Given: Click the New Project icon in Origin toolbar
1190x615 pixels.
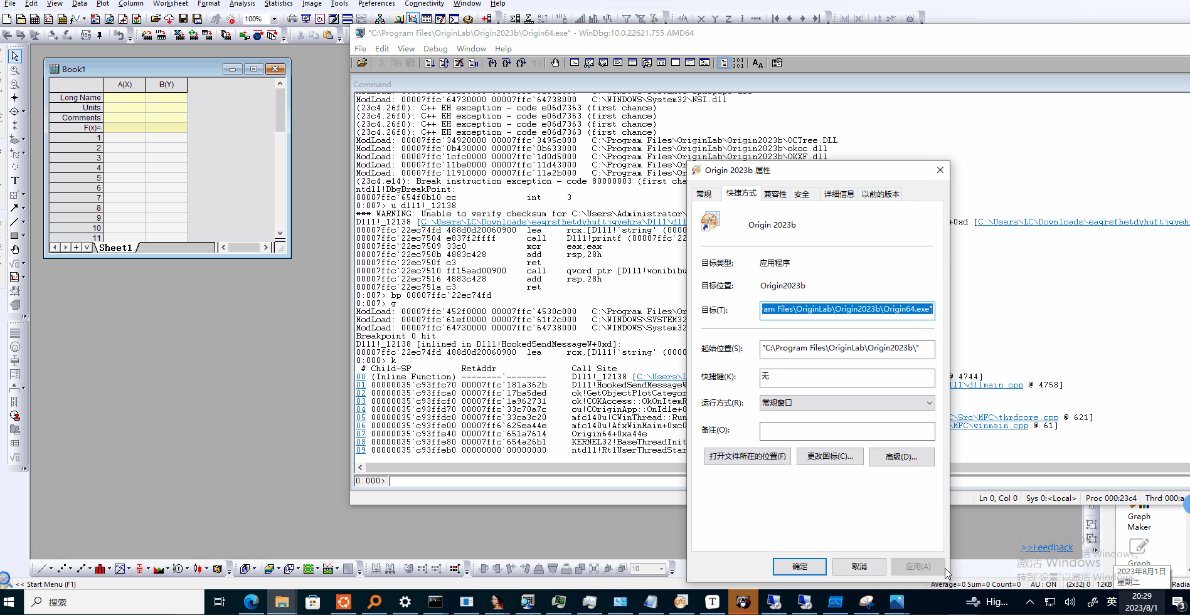Looking at the screenshot, I should click(7, 19).
